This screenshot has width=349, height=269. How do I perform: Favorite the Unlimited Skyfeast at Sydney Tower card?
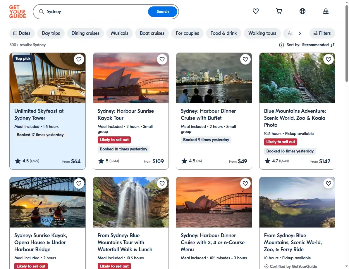[79, 59]
